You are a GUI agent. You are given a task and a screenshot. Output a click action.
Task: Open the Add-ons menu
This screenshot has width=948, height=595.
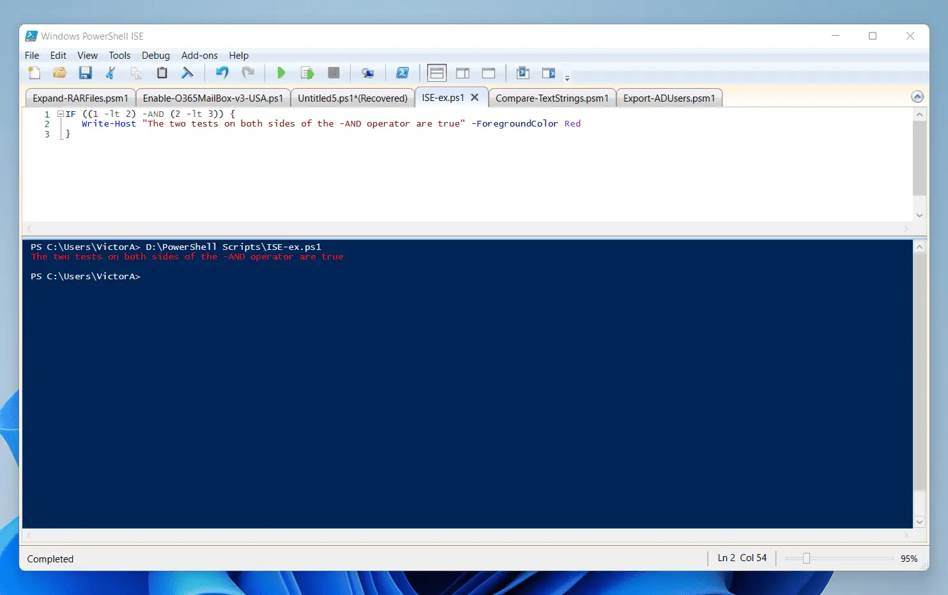point(199,56)
